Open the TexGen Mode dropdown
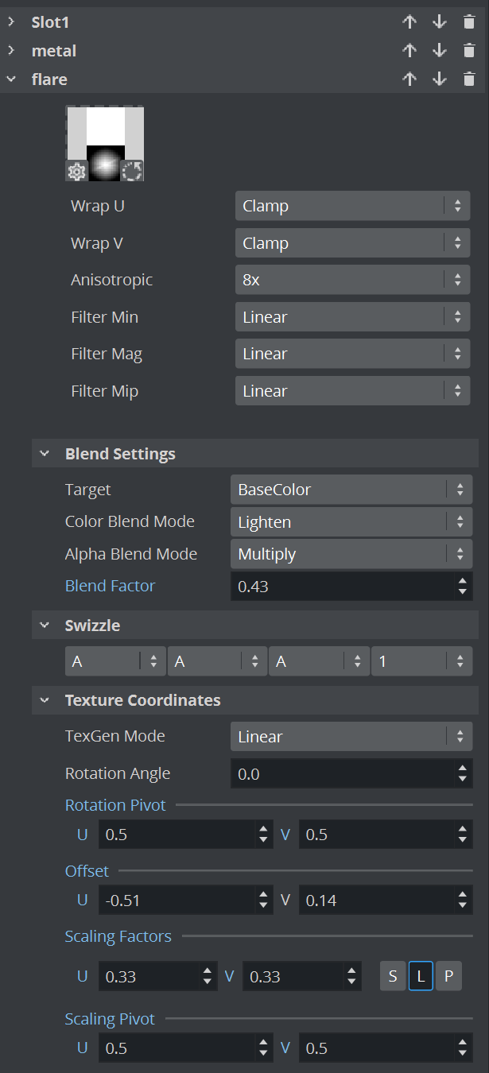 point(351,737)
